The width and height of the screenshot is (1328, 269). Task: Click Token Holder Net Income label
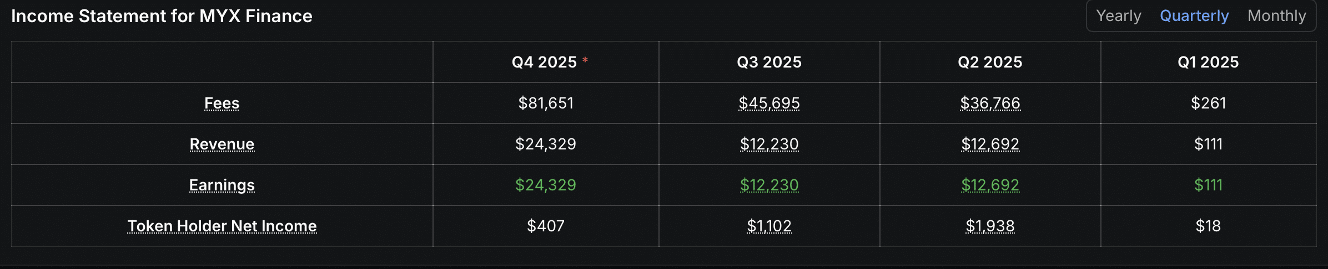pyautogui.click(x=222, y=226)
